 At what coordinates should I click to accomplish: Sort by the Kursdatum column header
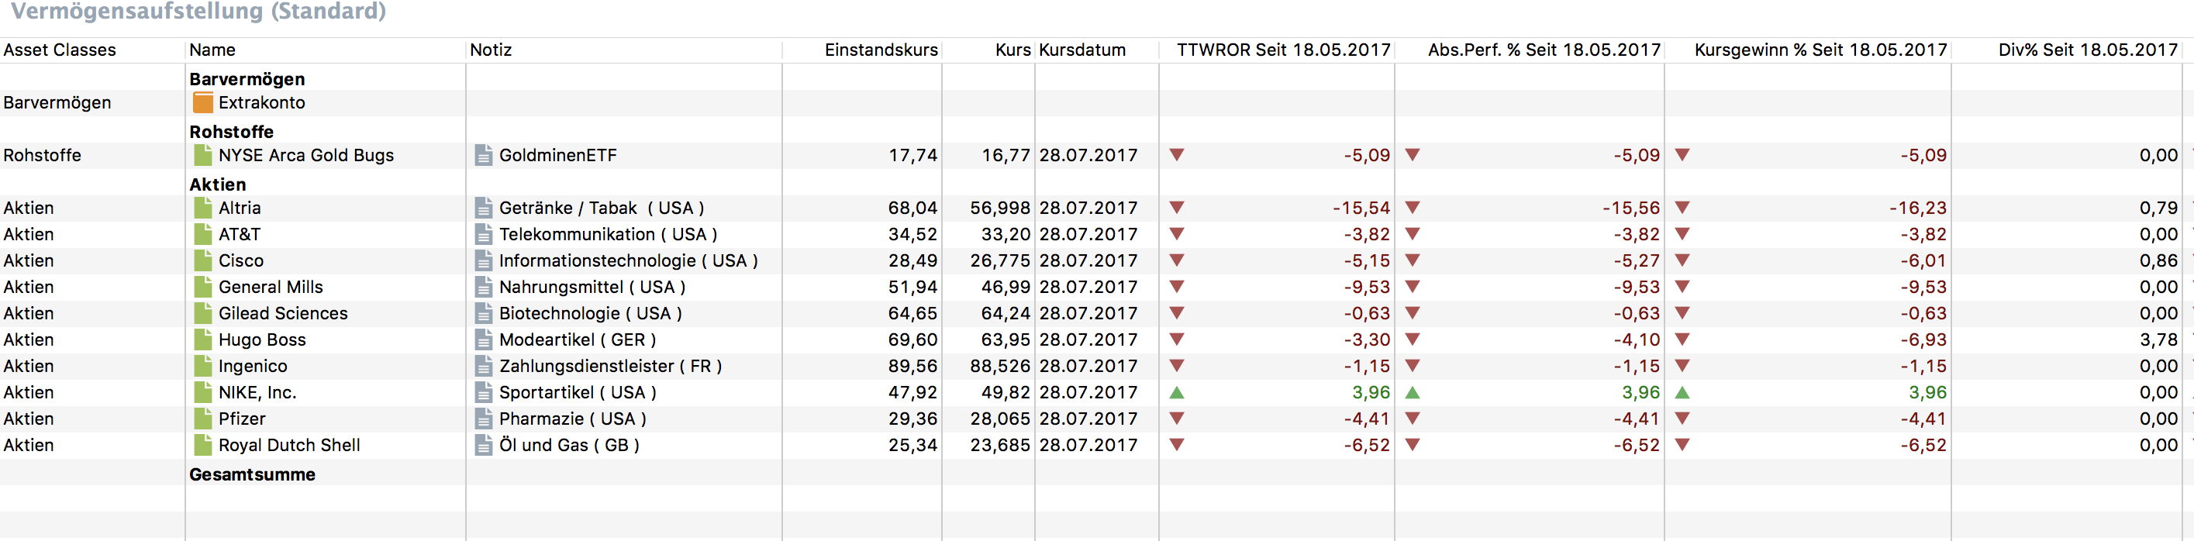1081,50
